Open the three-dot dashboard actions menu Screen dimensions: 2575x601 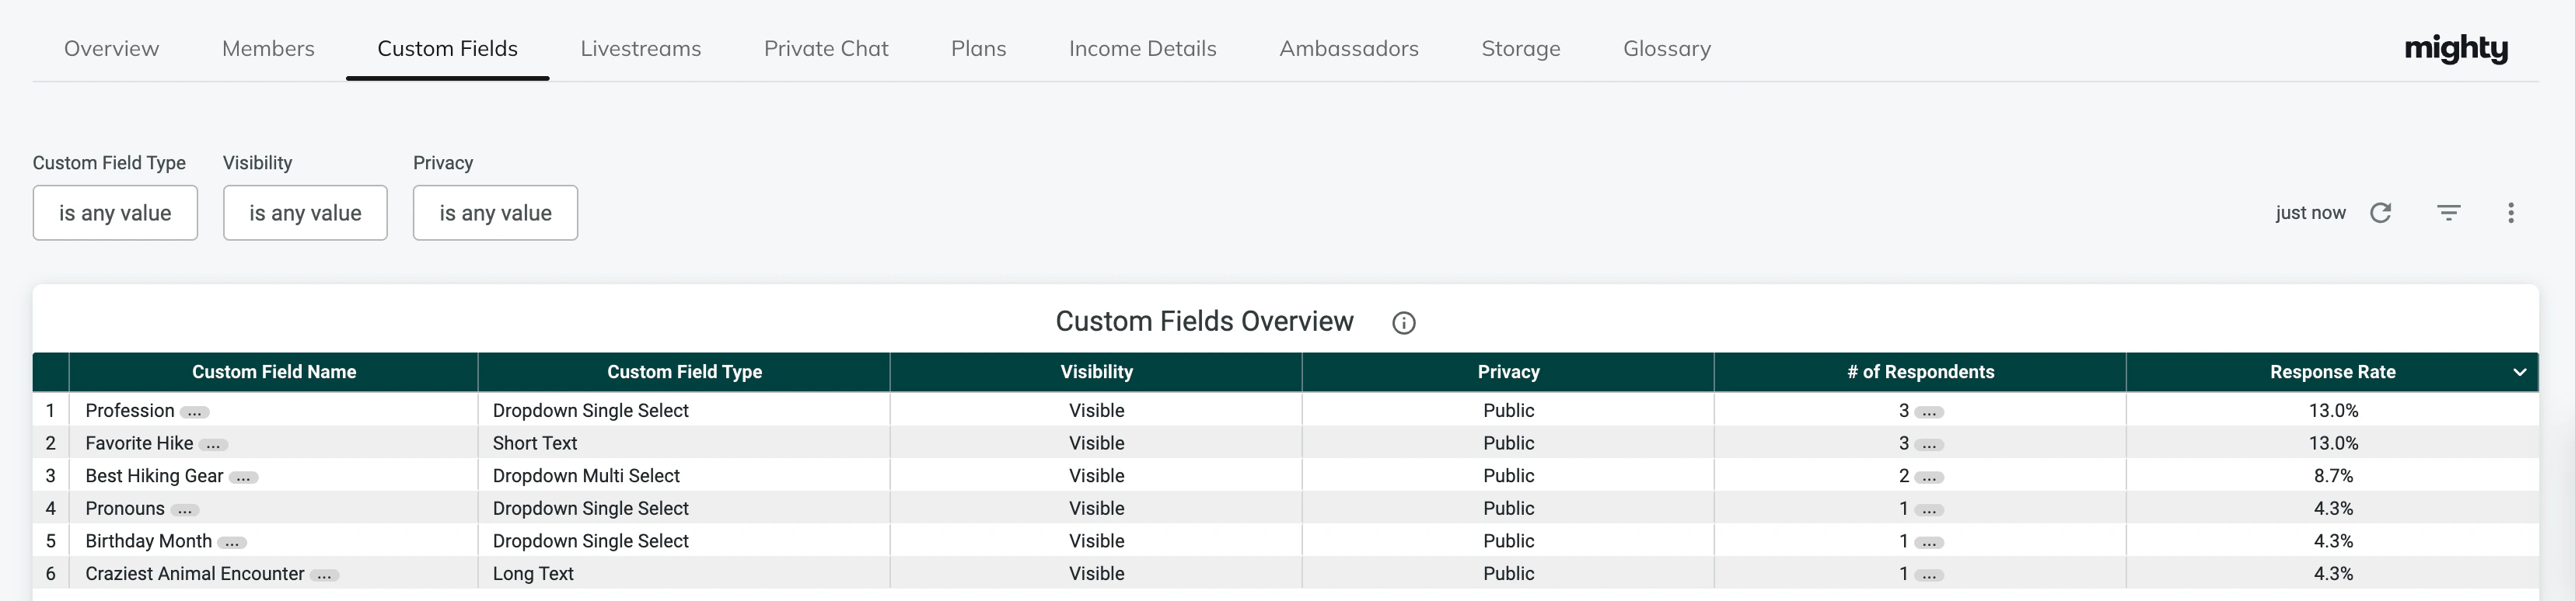[x=2510, y=213]
